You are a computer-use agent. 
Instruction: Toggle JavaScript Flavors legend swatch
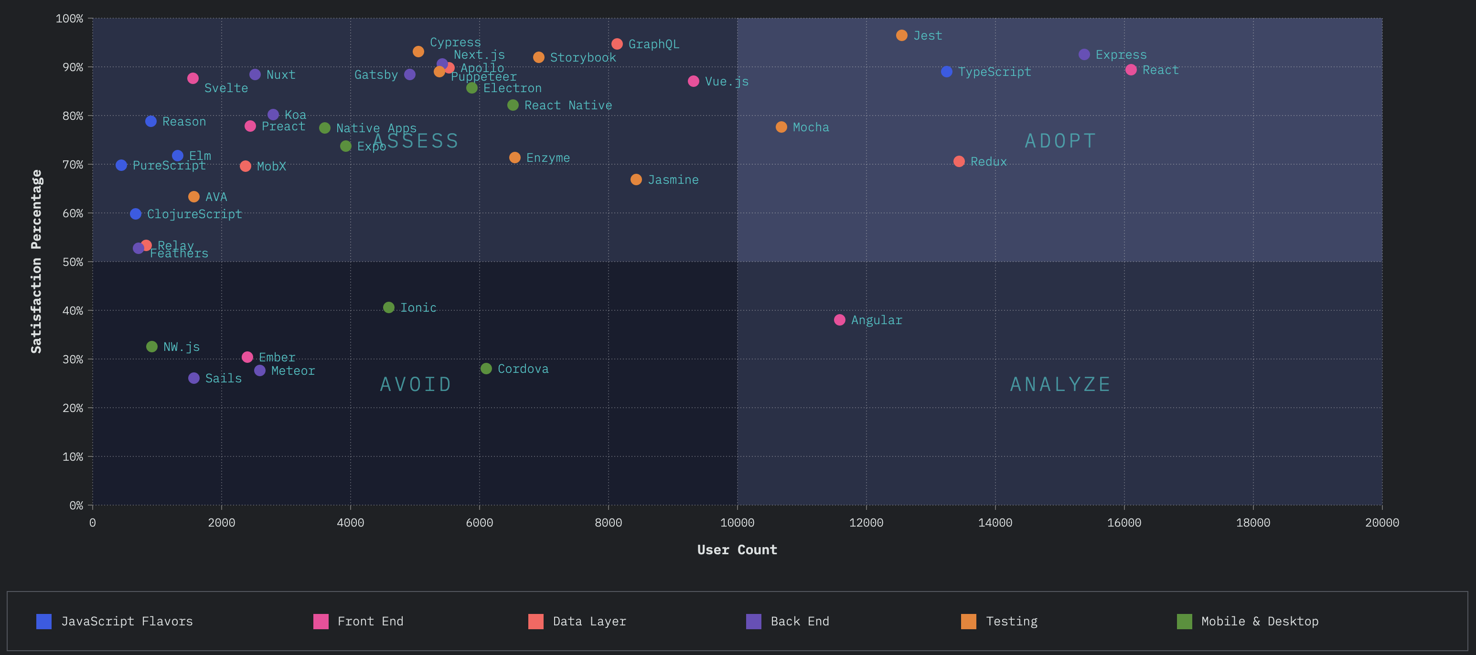(43, 621)
